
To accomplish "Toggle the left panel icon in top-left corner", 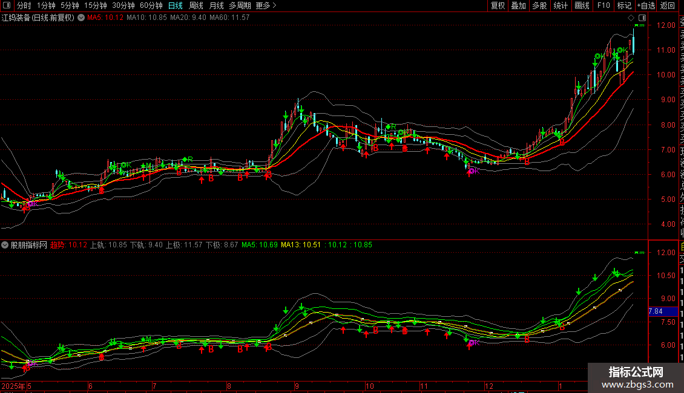I will [7, 5].
